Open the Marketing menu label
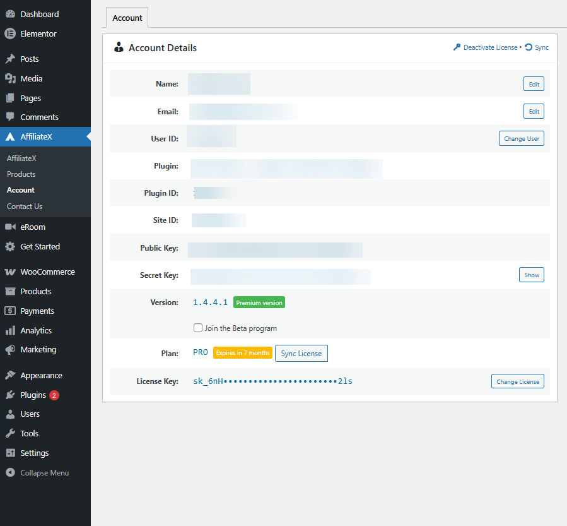The height and width of the screenshot is (526, 567). [x=38, y=350]
